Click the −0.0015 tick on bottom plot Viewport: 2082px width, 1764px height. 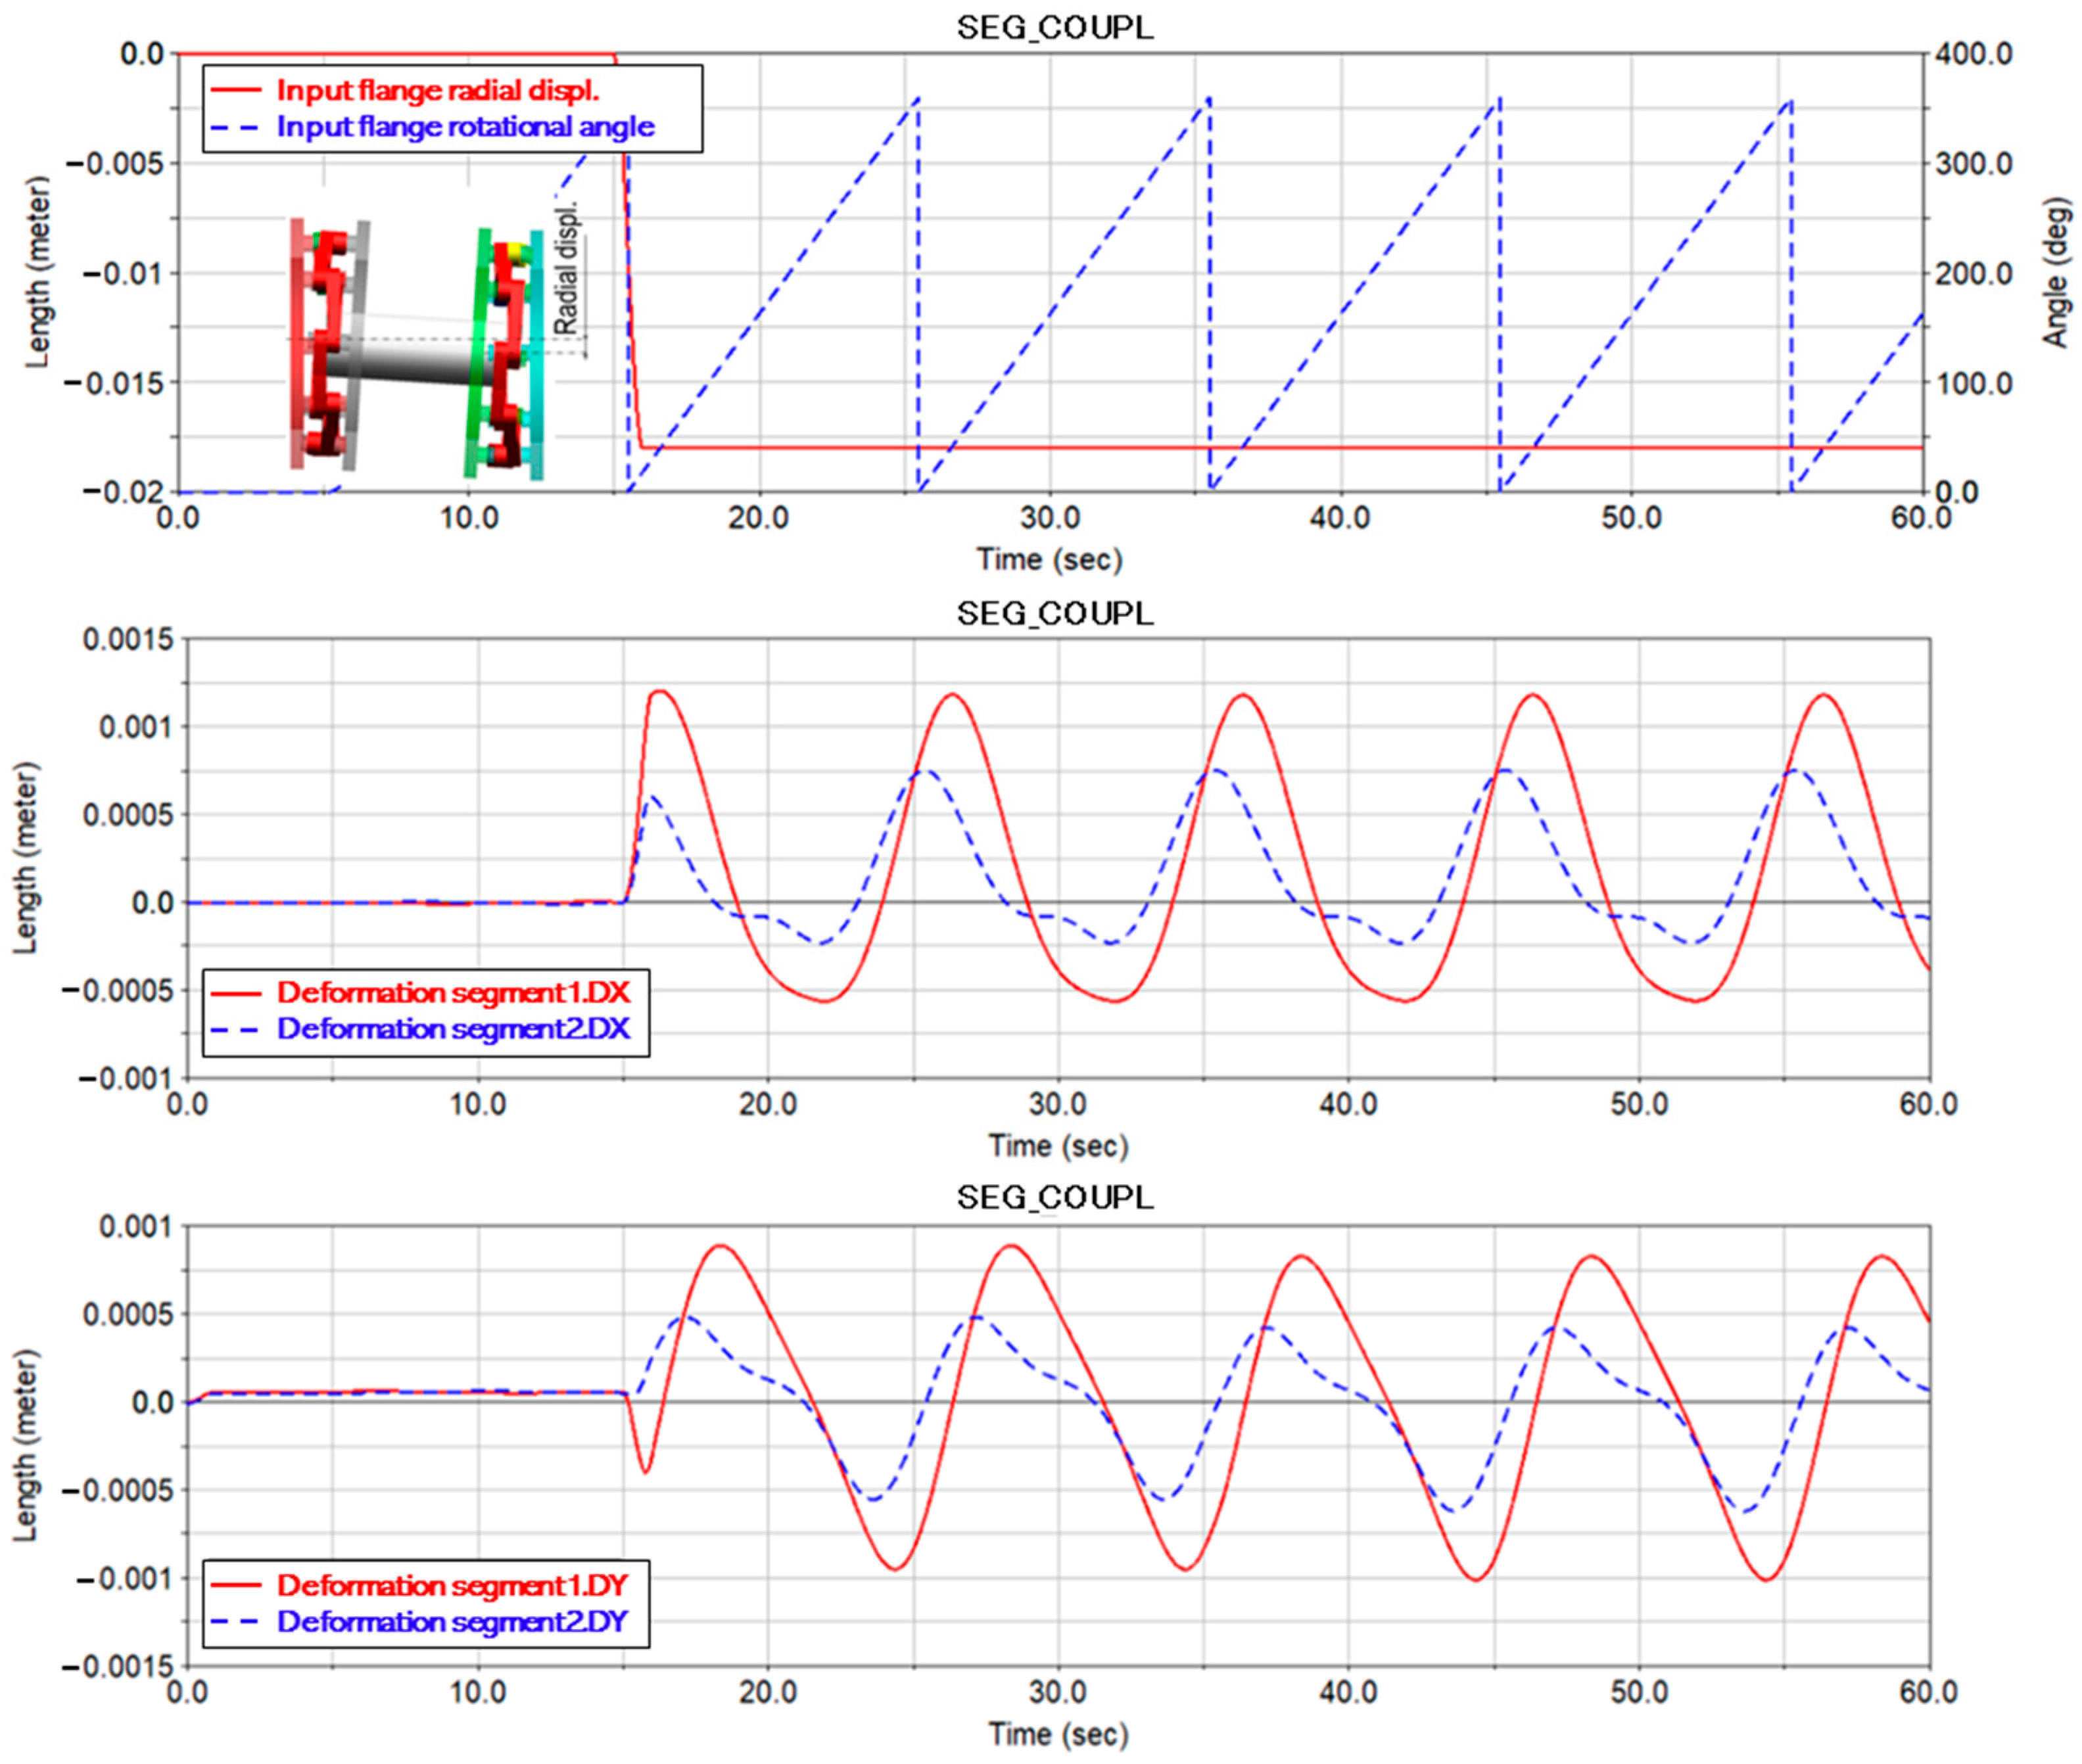117,1667
